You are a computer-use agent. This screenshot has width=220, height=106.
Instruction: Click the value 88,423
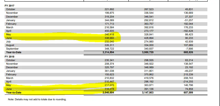[189, 35]
